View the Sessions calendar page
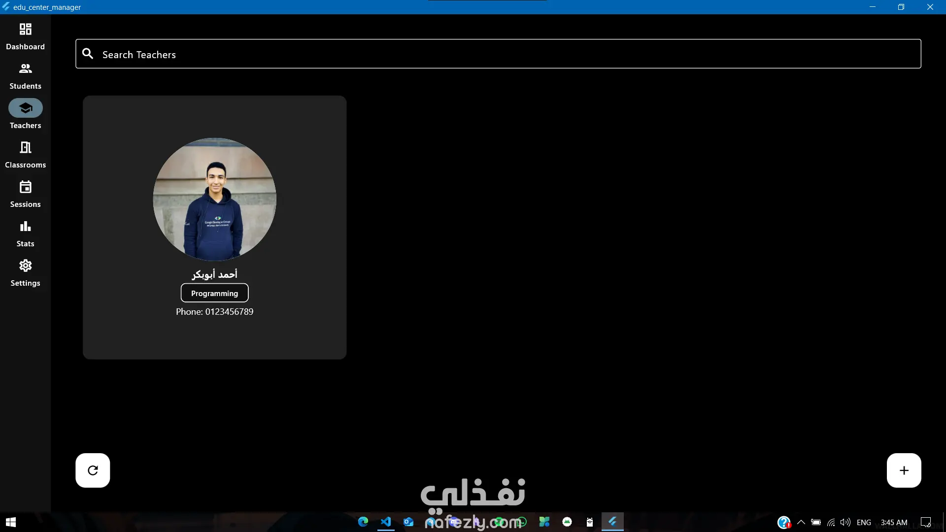Viewport: 946px width, 532px height. click(x=25, y=194)
